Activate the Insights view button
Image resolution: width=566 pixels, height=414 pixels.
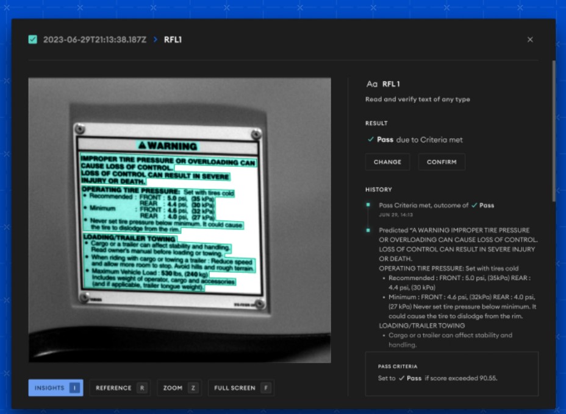click(x=56, y=388)
